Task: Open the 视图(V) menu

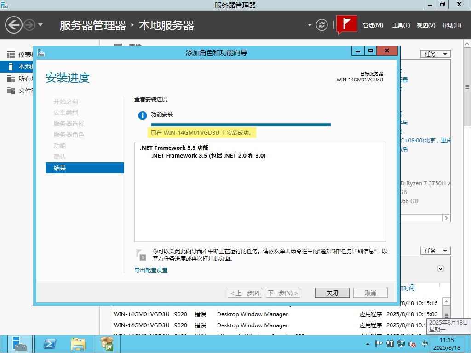Action: pos(426,25)
